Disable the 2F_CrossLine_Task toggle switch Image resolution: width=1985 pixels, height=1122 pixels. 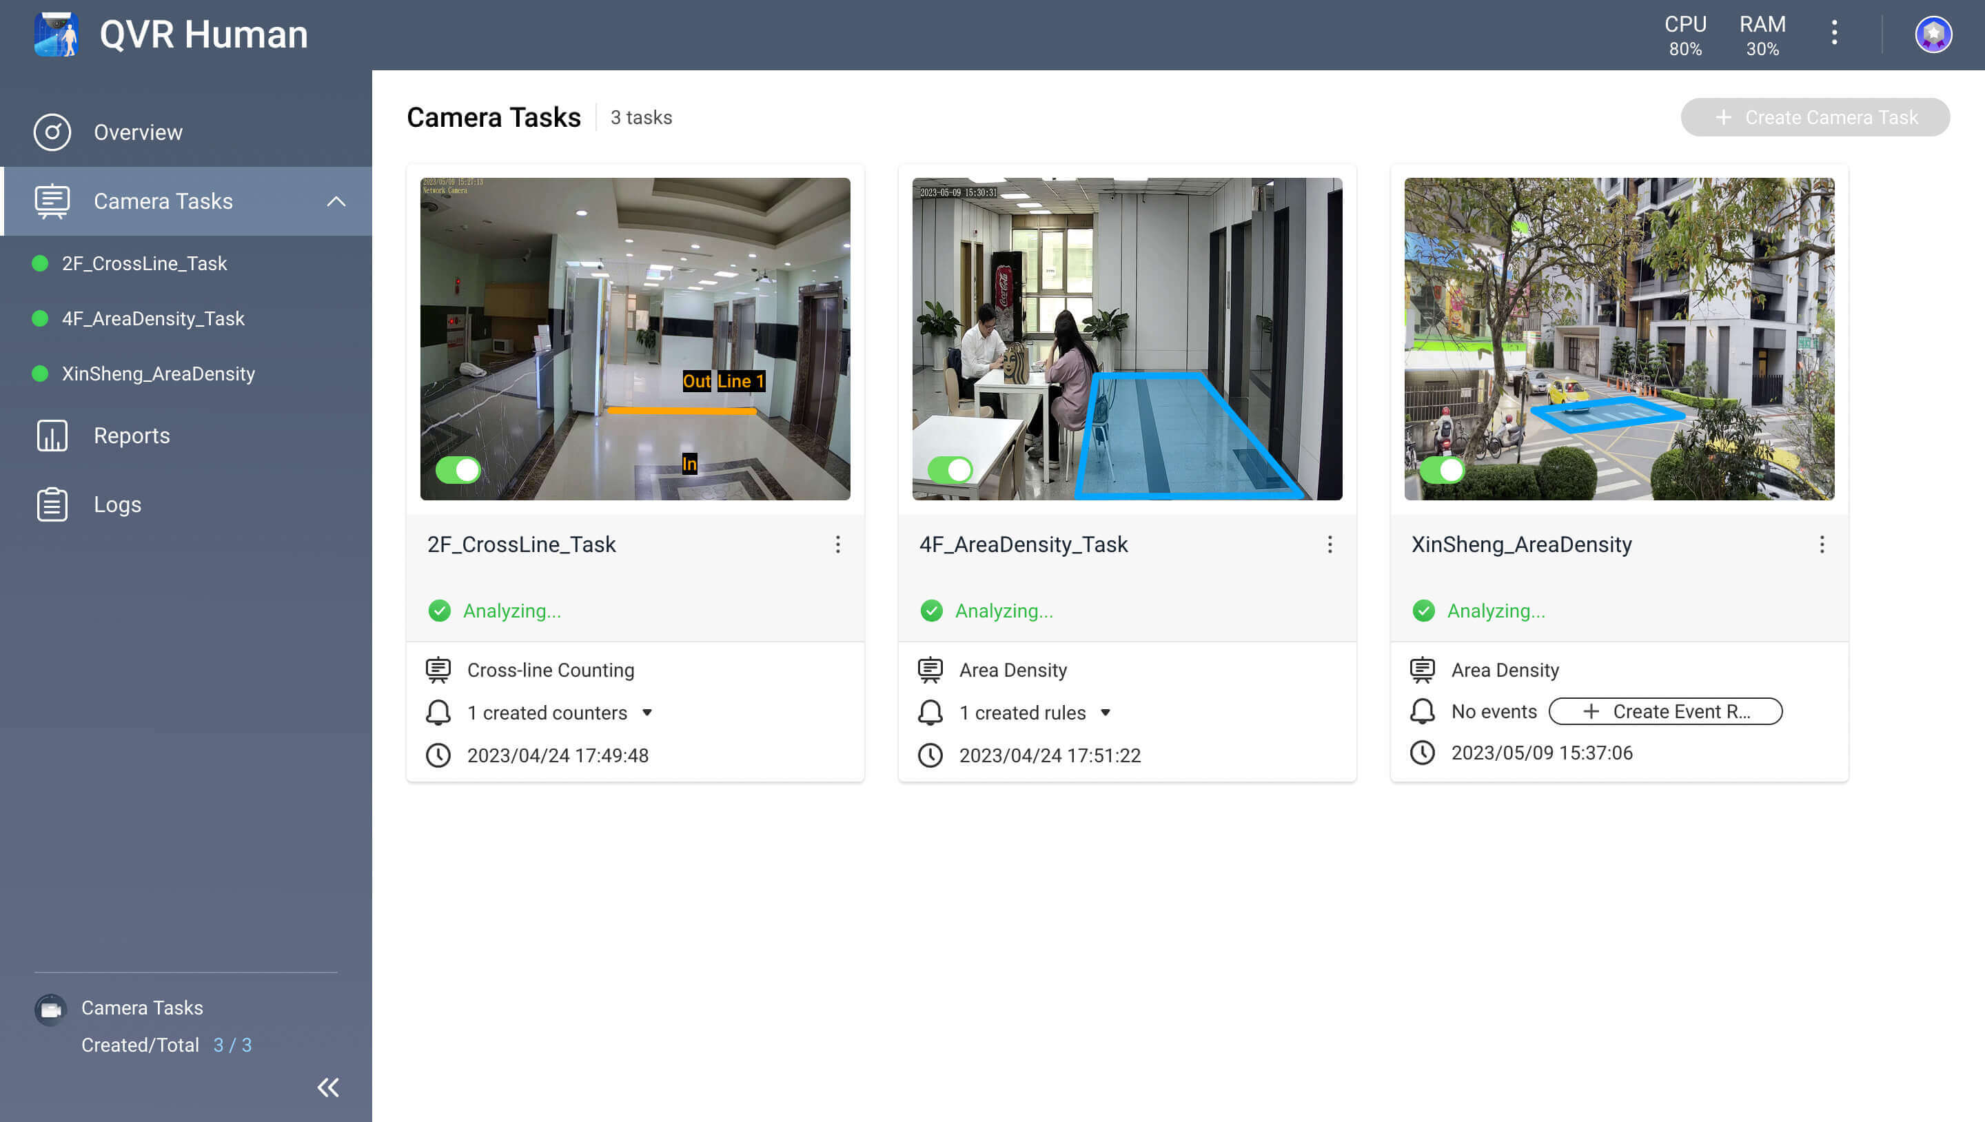458,469
